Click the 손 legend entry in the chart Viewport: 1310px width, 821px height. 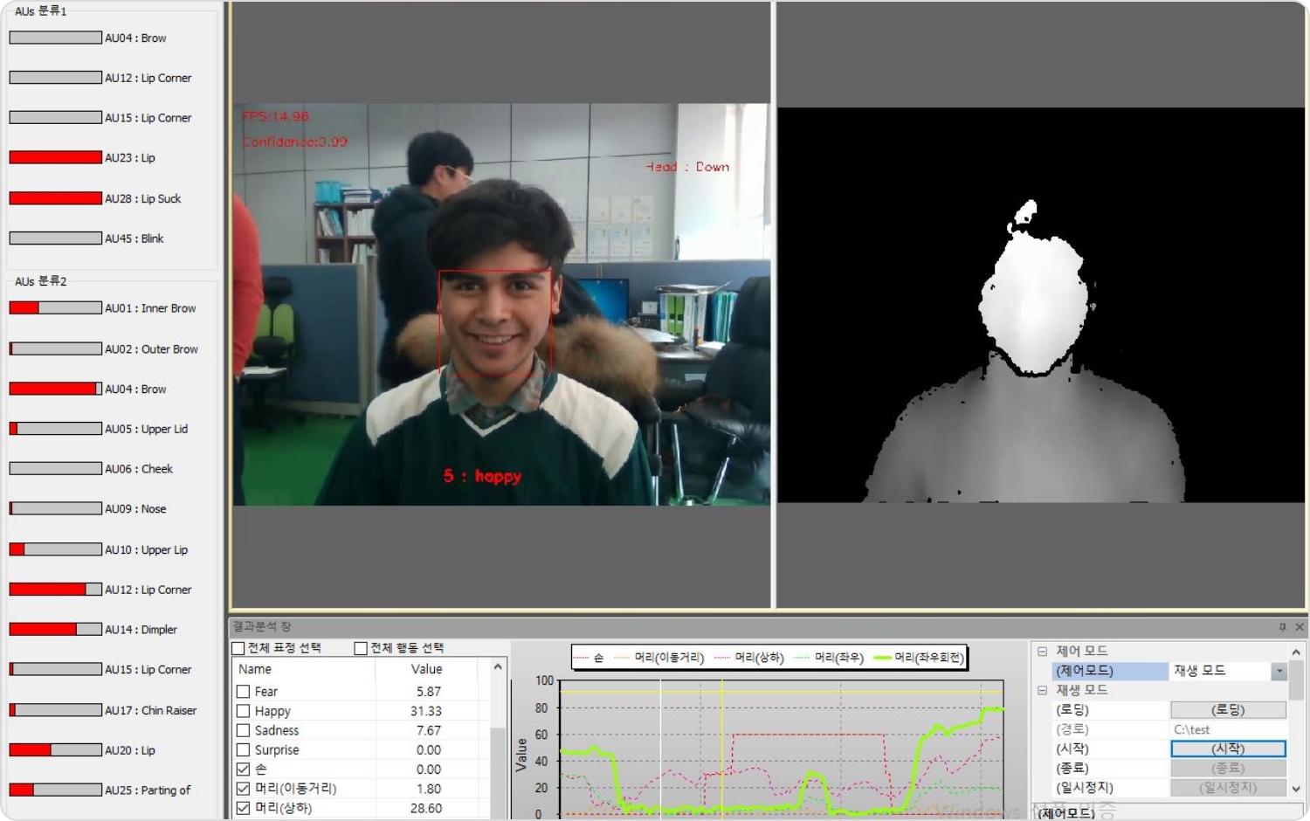coord(589,658)
